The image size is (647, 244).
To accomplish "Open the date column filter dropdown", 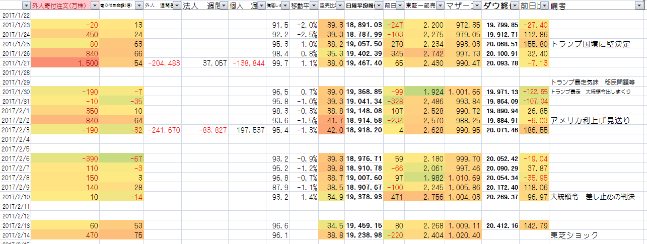I will (26, 6).
